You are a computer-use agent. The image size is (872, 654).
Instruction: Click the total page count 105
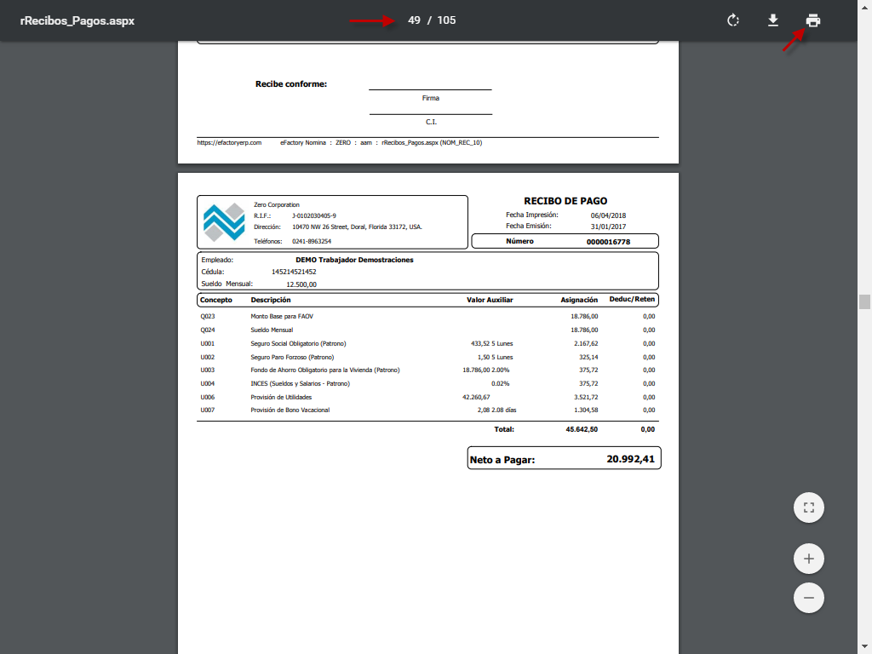click(x=446, y=20)
